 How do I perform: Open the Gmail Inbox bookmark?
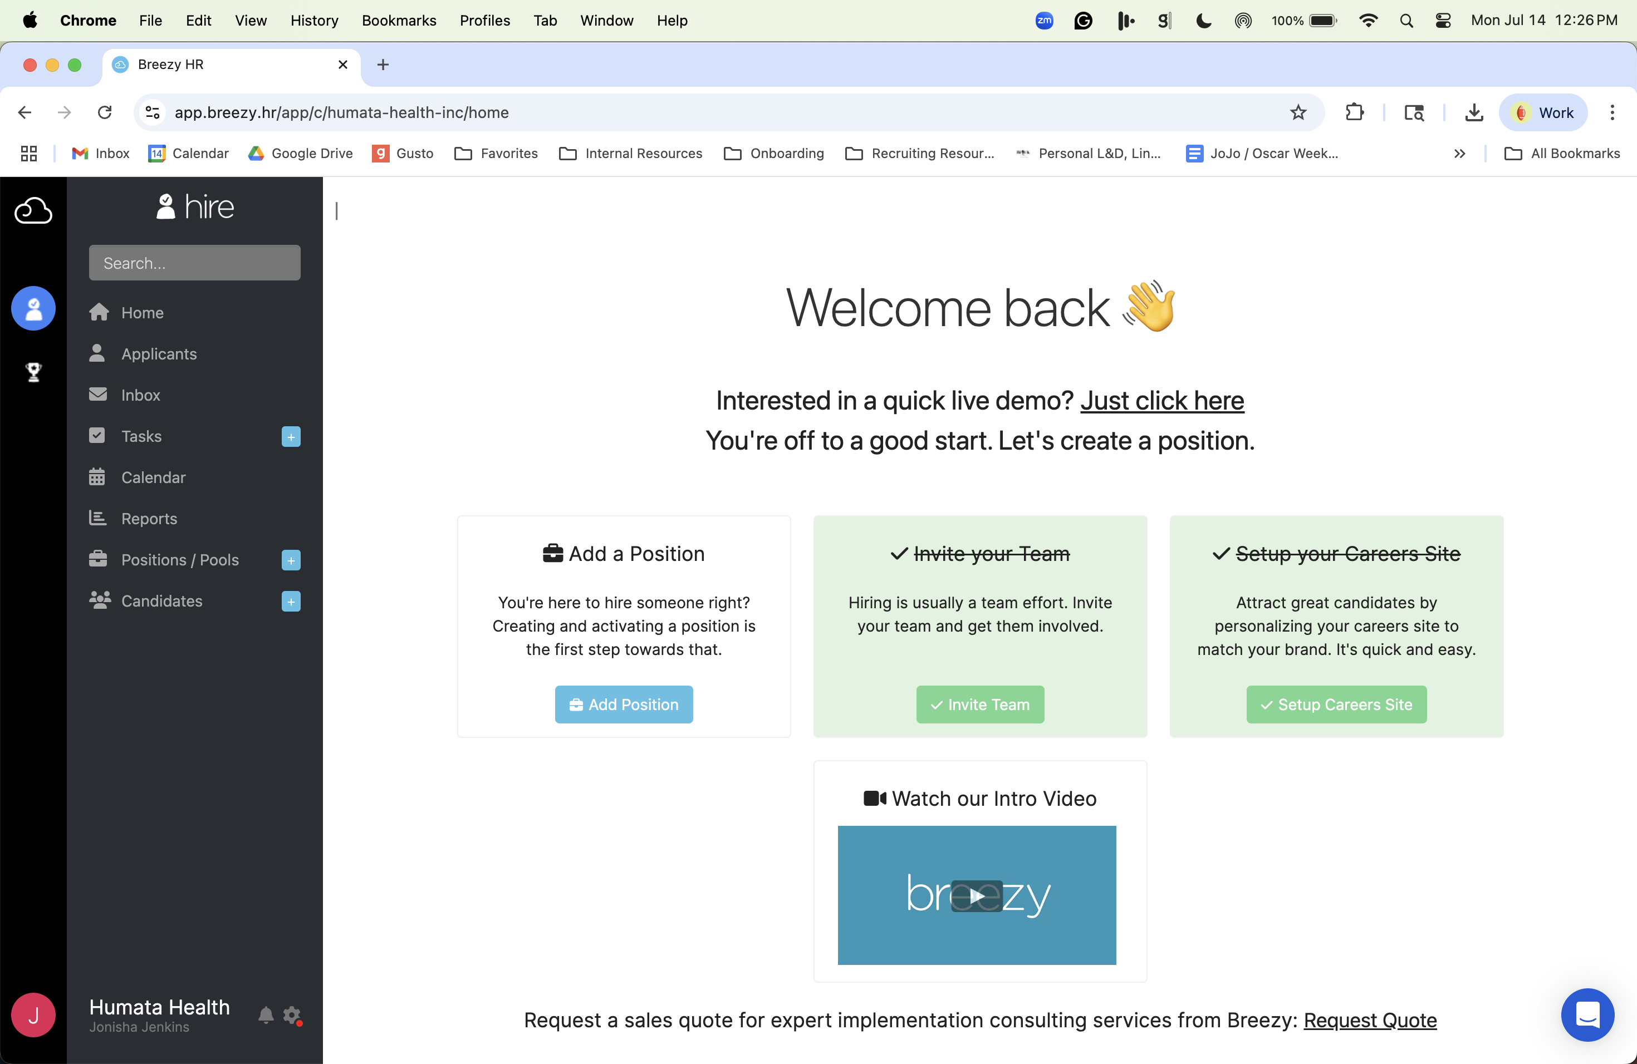click(100, 153)
